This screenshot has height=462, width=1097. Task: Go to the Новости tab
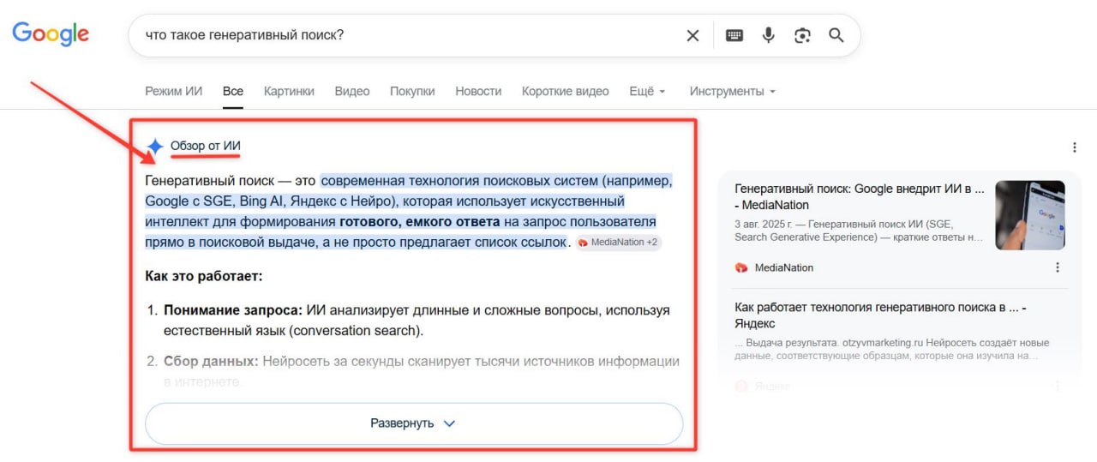tap(478, 91)
